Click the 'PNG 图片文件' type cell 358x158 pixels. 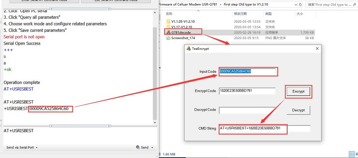point(275,38)
